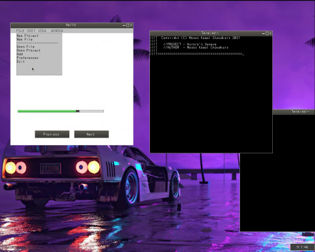Select the Open Project menu entry
The height and width of the screenshot is (252, 315).
click(28, 50)
